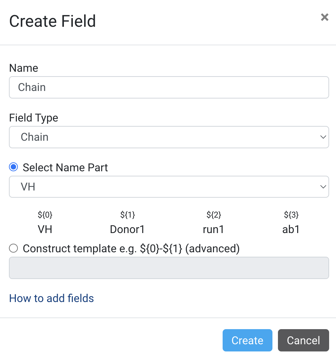Click the Select Name Part label text
Screen dimensions: 336x359
(x=65, y=167)
